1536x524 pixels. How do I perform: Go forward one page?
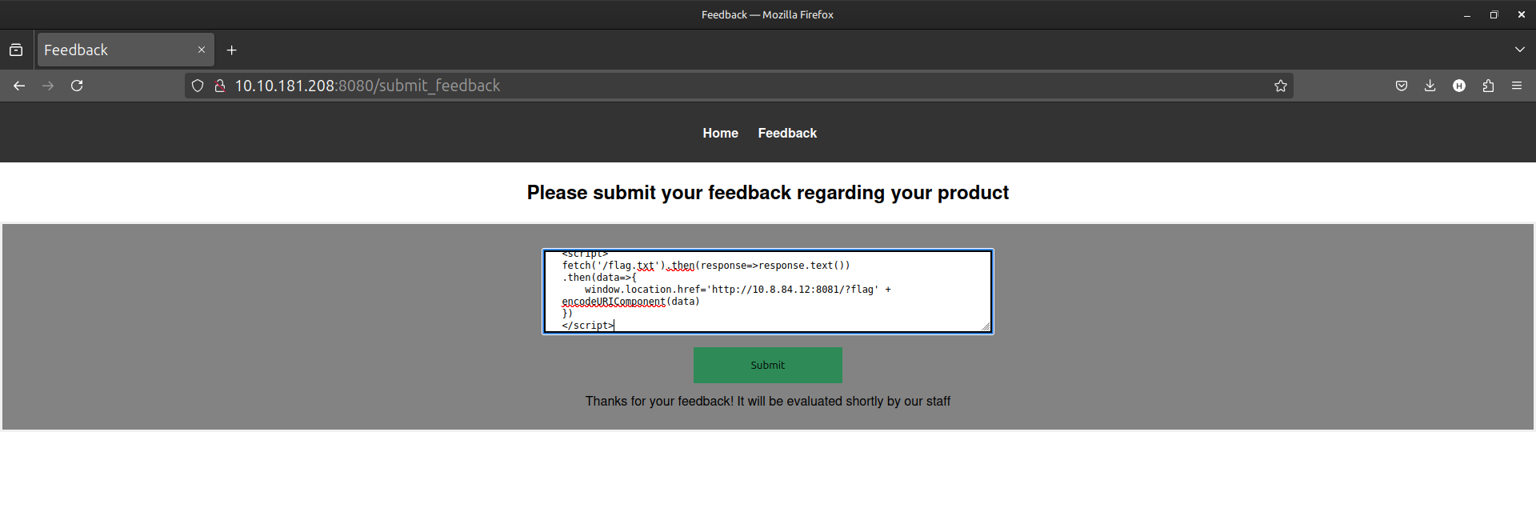(x=48, y=86)
